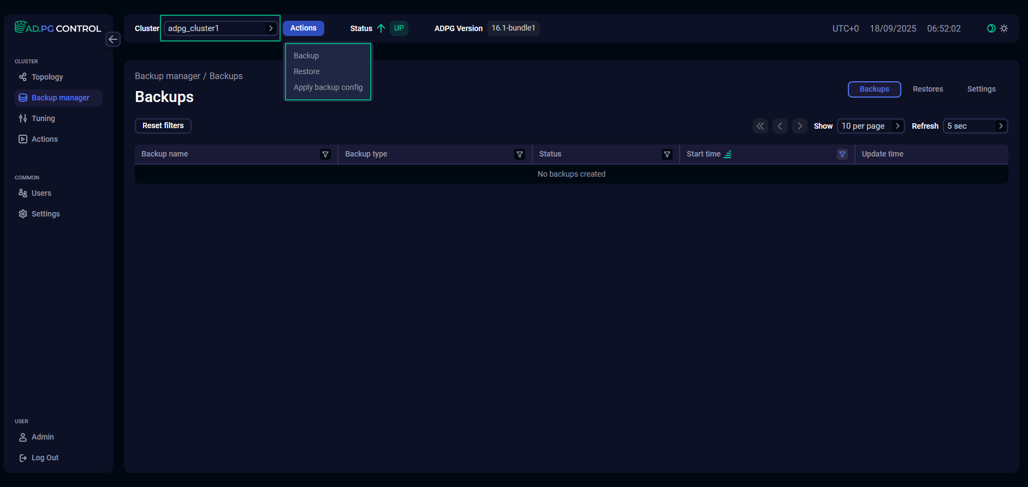This screenshot has width=1028, height=487.
Task: Open the adpg_cluster1 cluster dropdown
Action: 221,28
